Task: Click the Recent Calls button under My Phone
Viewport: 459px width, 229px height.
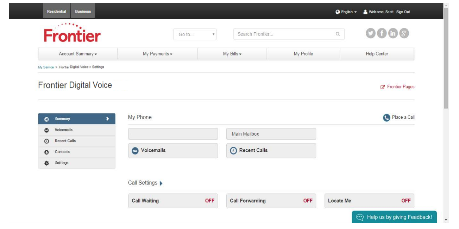Action: coord(271,151)
